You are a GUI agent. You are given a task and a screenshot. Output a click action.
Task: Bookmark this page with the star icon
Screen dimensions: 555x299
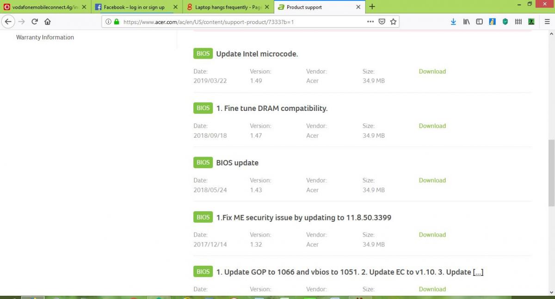[x=393, y=22]
